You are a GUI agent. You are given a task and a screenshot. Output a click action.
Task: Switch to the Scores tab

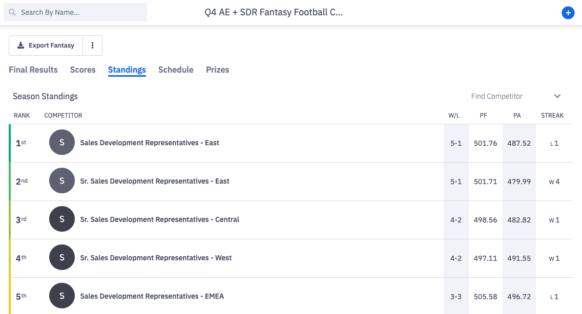tap(83, 70)
